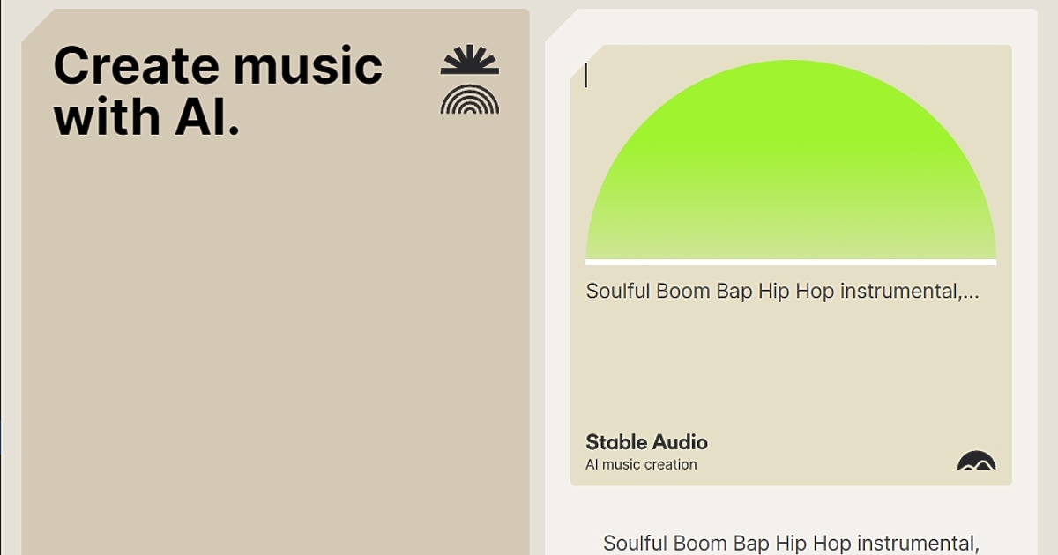Image resolution: width=1058 pixels, height=555 pixels.
Task: Click the "AI music creation" subtitle
Action: tap(641, 464)
